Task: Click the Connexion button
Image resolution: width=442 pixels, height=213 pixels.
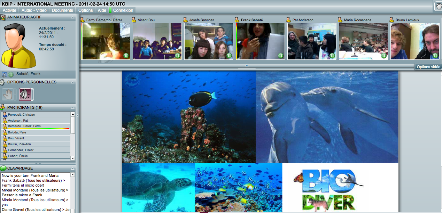Action: click(123, 10)
